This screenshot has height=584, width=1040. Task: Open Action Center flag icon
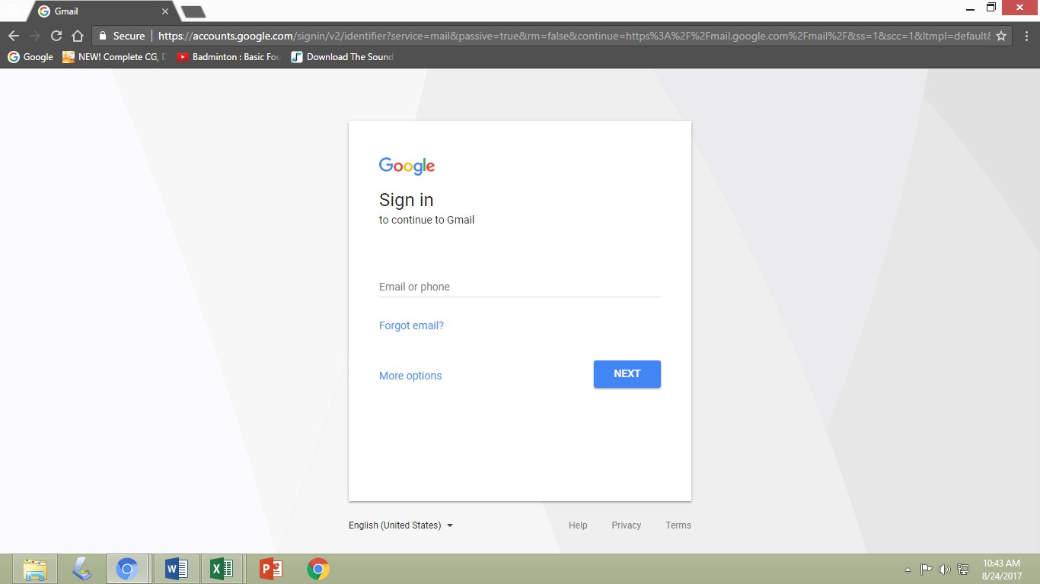(x=926, y=569)
